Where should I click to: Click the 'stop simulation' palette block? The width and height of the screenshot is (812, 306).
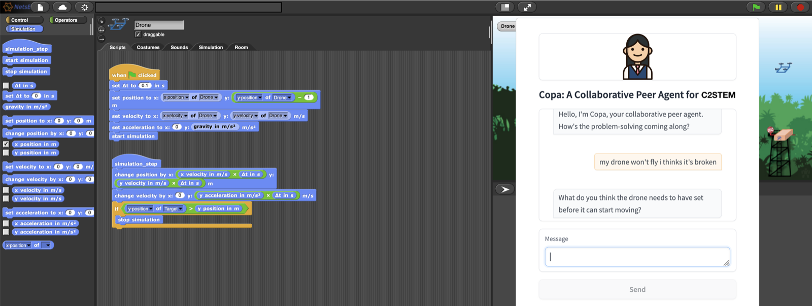click(26, 72)
